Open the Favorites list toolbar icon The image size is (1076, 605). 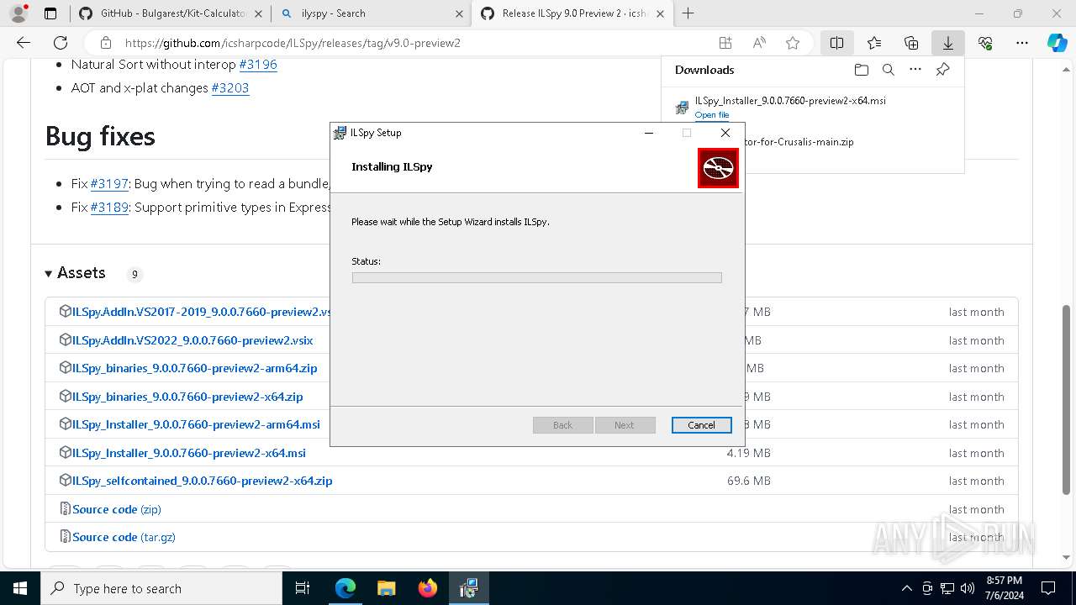point(874,43)
